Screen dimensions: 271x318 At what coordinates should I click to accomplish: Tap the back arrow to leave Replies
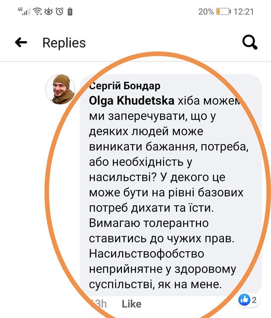pyautogui.click(x=21, y=42)
